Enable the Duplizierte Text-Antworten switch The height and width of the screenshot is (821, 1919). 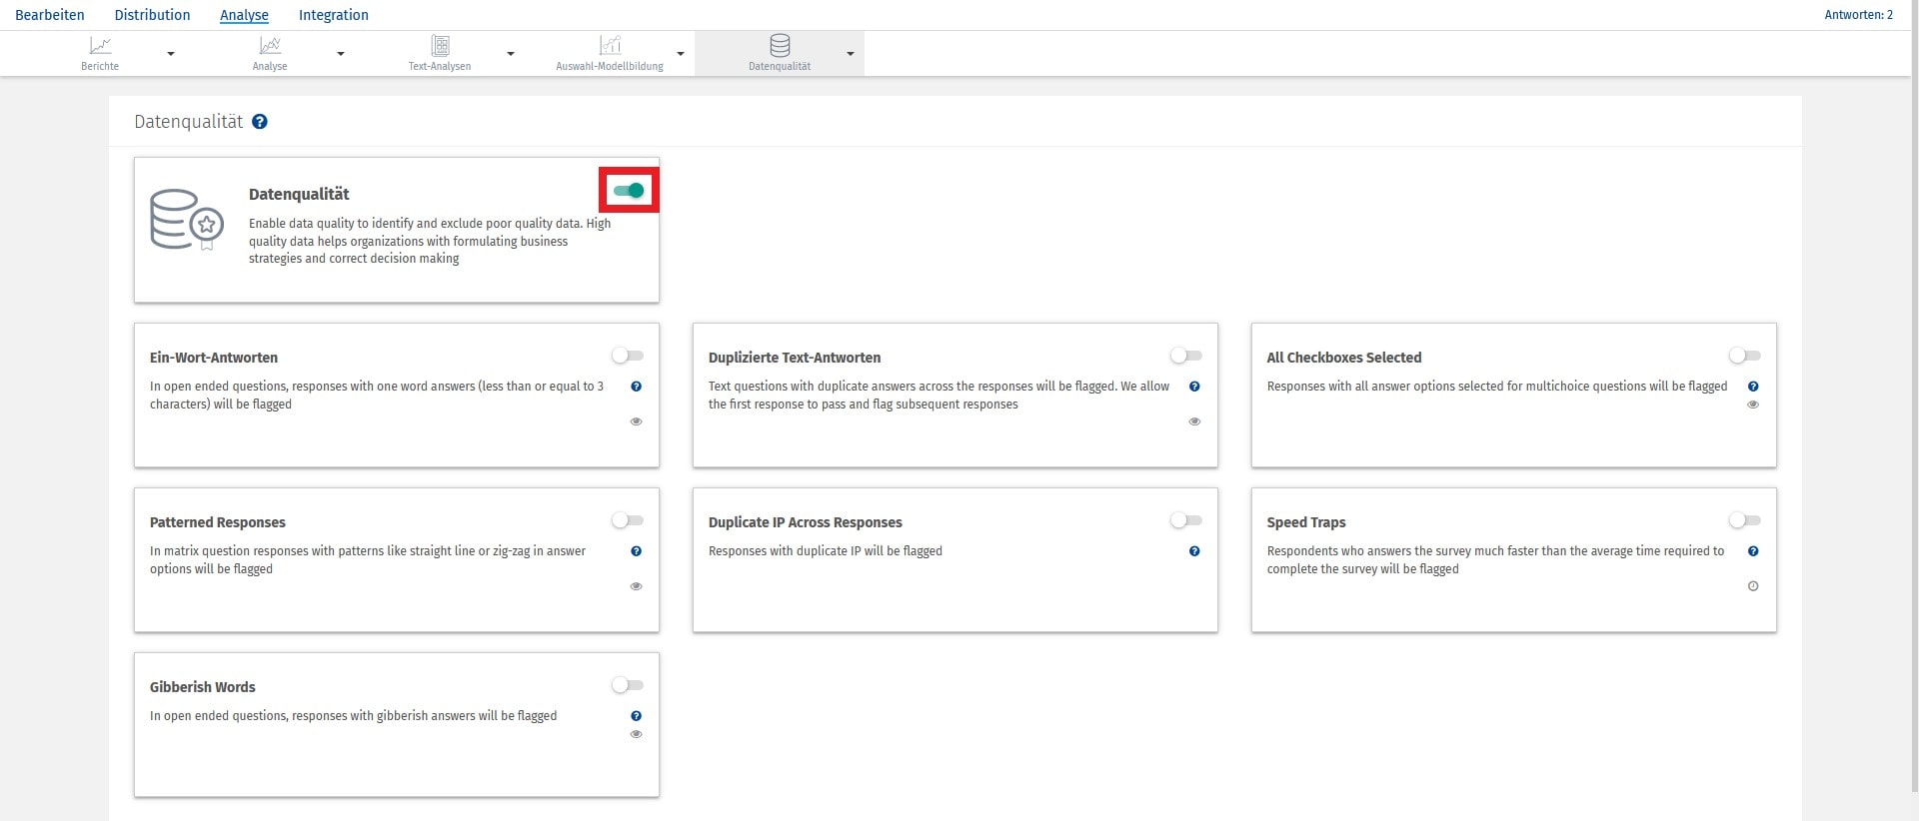pyautogui.click(x=1186, y=356)
